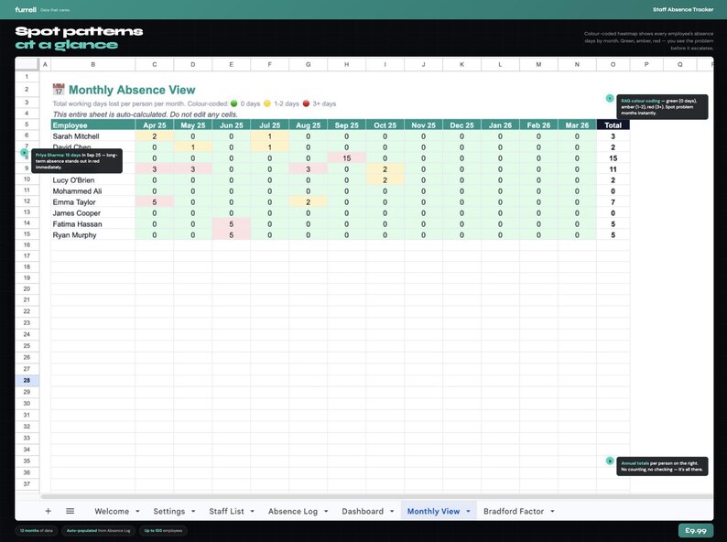The image size is (727, 542).
Task: Click the Staff Absence Tracker label
Action: 683,9
